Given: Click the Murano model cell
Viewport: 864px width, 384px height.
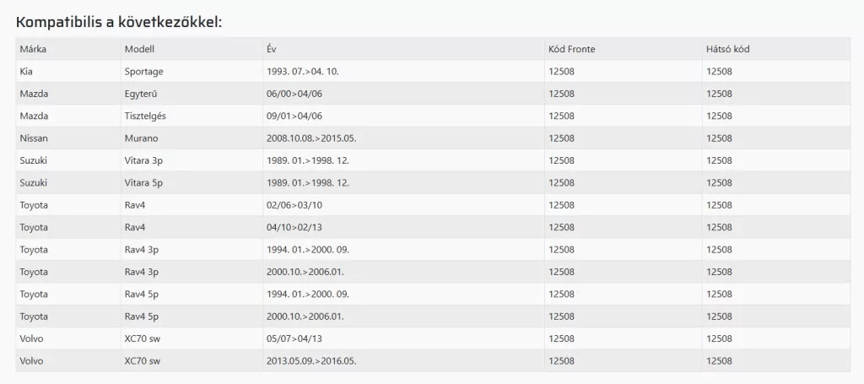Looking at the screenshot, I should tap(141, 138).
